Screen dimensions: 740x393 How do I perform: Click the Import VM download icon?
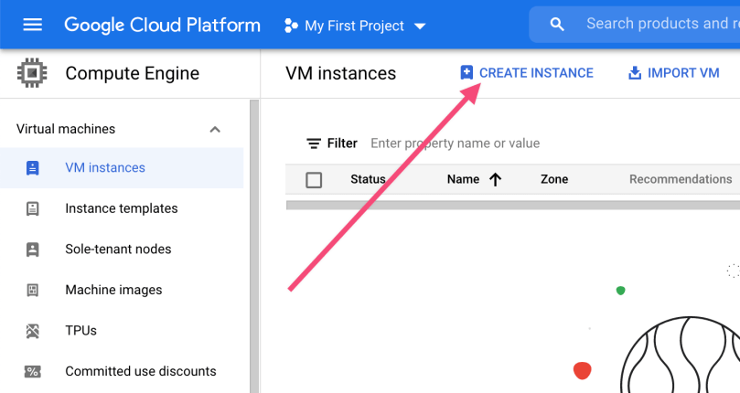635,72
